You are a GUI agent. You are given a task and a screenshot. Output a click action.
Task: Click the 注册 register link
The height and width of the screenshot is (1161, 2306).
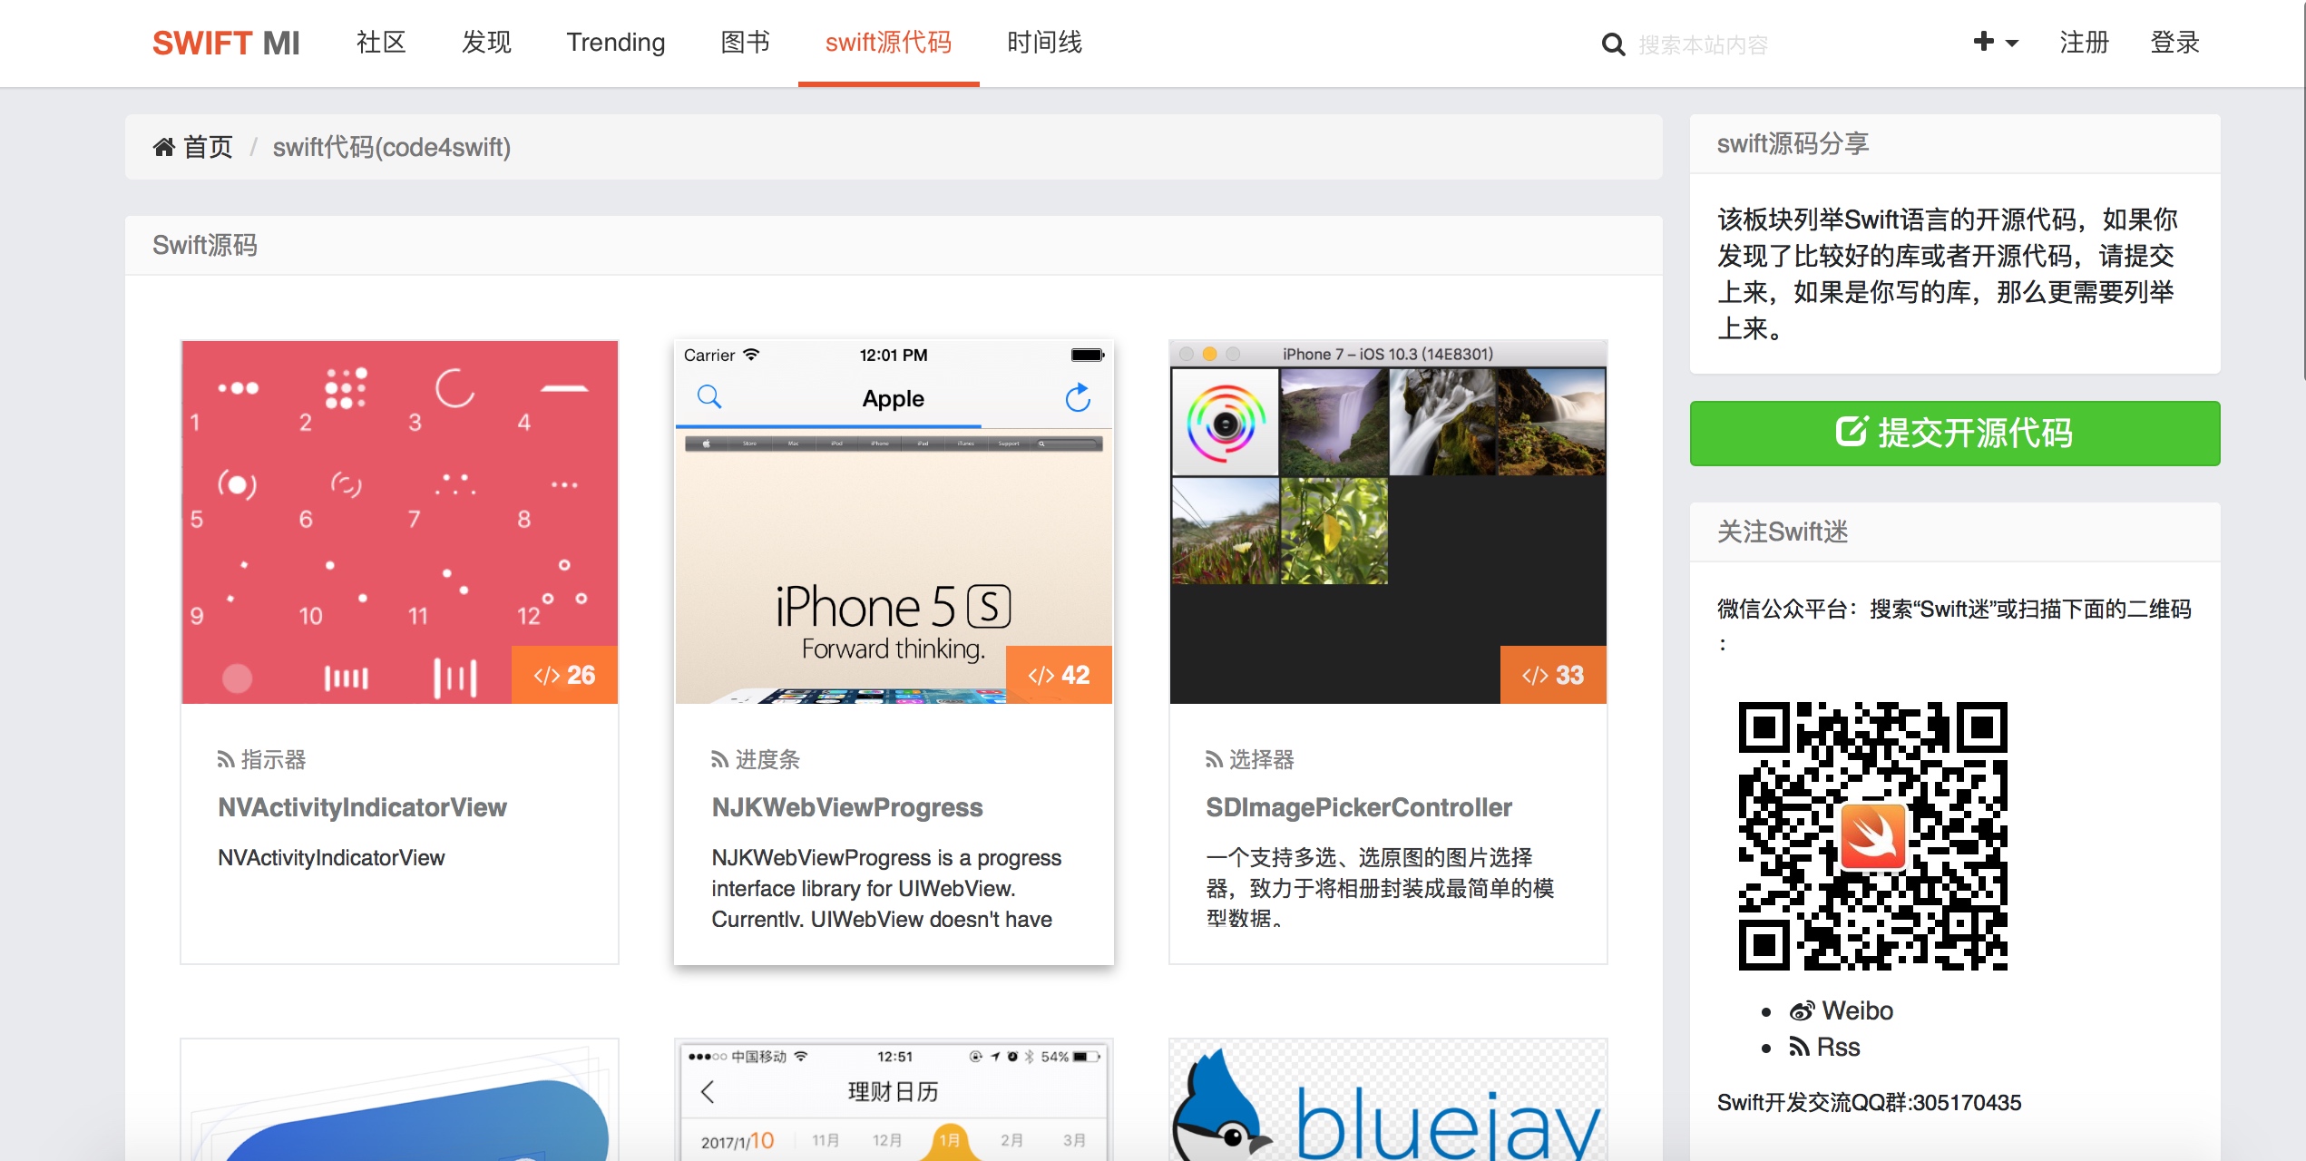[2084, 43]
